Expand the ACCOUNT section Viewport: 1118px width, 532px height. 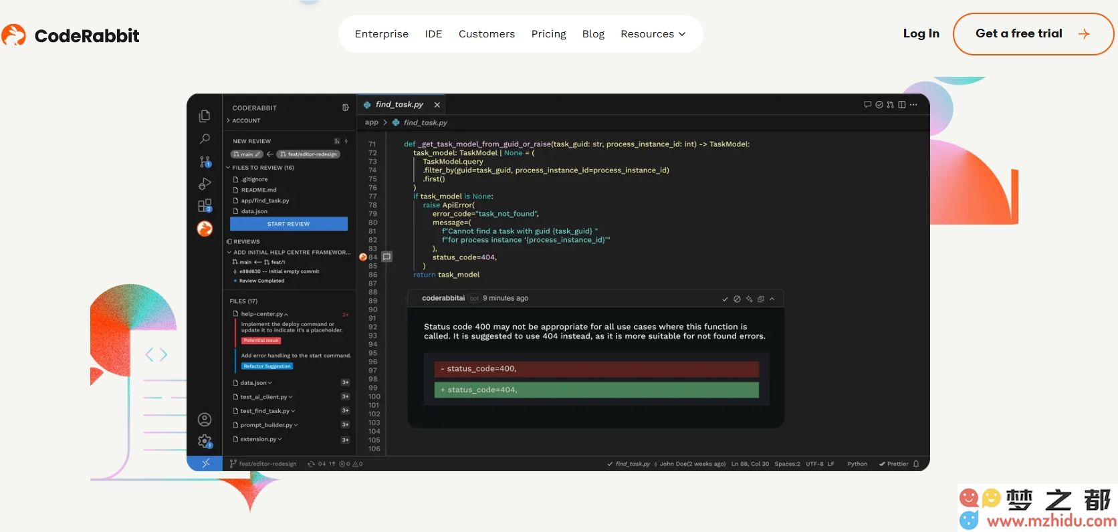point(243,121)
